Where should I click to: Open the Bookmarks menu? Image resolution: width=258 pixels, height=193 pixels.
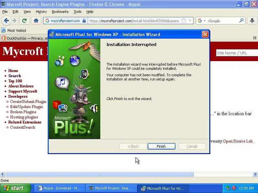pyautogui.click(x=60, y=12)
